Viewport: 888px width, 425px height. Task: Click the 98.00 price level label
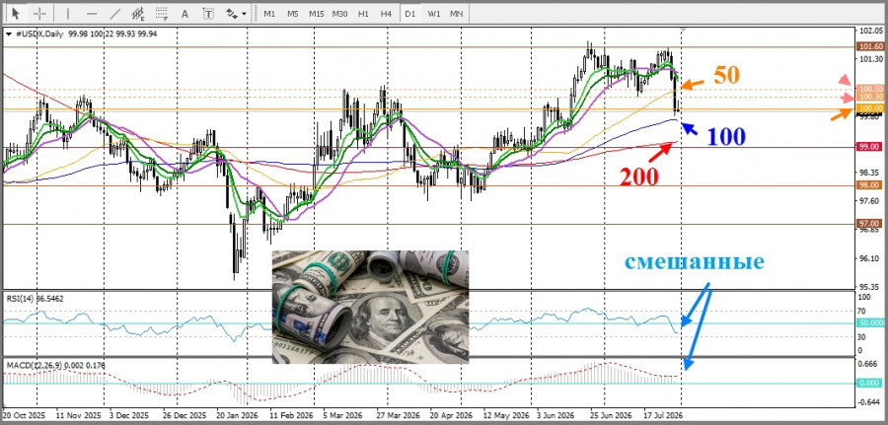(x=871, y=185)
